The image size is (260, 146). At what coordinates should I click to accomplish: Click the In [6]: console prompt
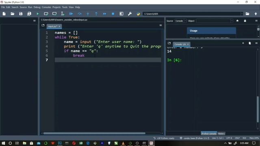pos(174,60)
